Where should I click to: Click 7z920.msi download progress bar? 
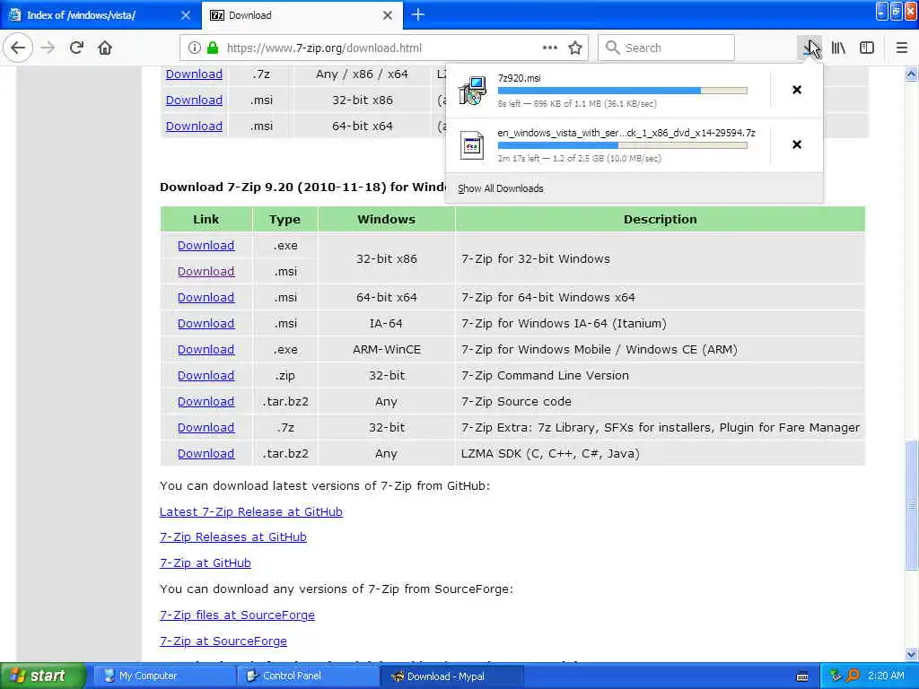623,91
